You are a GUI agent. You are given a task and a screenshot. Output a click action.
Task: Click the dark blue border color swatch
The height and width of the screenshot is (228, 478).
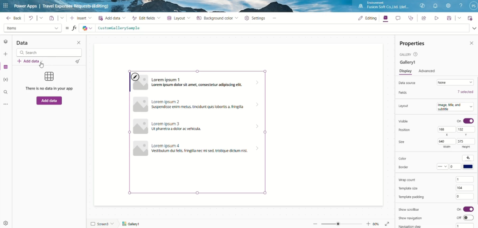(x=468, y=166)
